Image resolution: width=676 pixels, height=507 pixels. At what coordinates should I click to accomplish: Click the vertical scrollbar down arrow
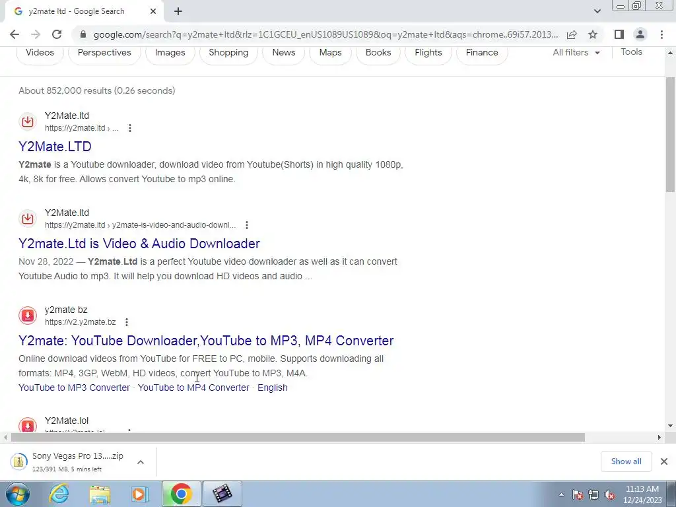(x=670, y=426)
